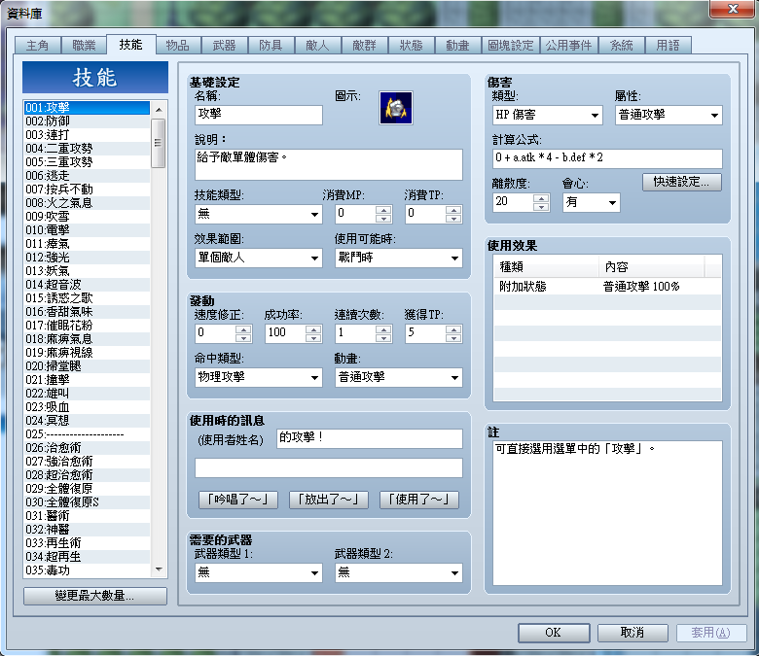Open the 用語 tab
The image size is (759, 656).
pyautogui.click(x=668, y=46)
